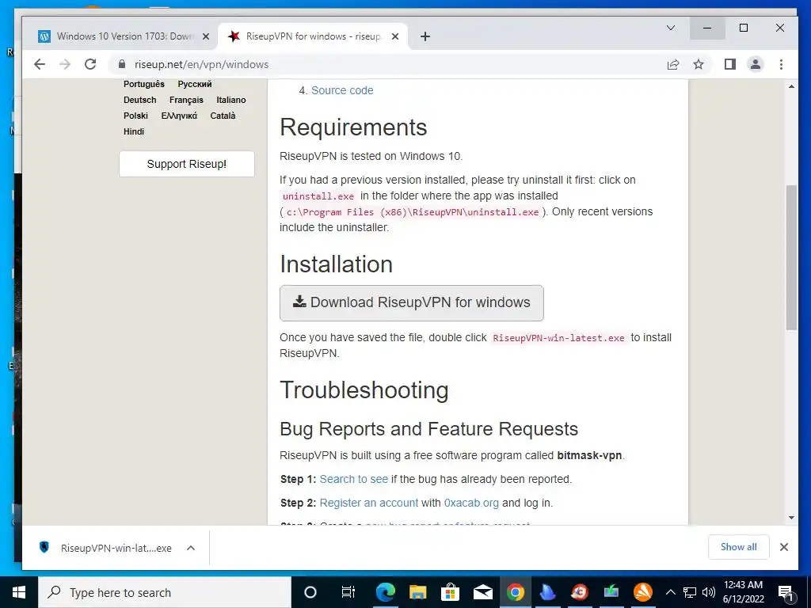Click the taskbar search box
Image resolution: width=811 pixels, height=608 pixels.
[x=165, y=592]
